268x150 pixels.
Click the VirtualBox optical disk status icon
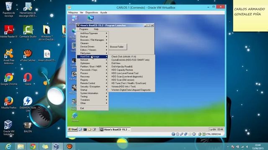178,134
